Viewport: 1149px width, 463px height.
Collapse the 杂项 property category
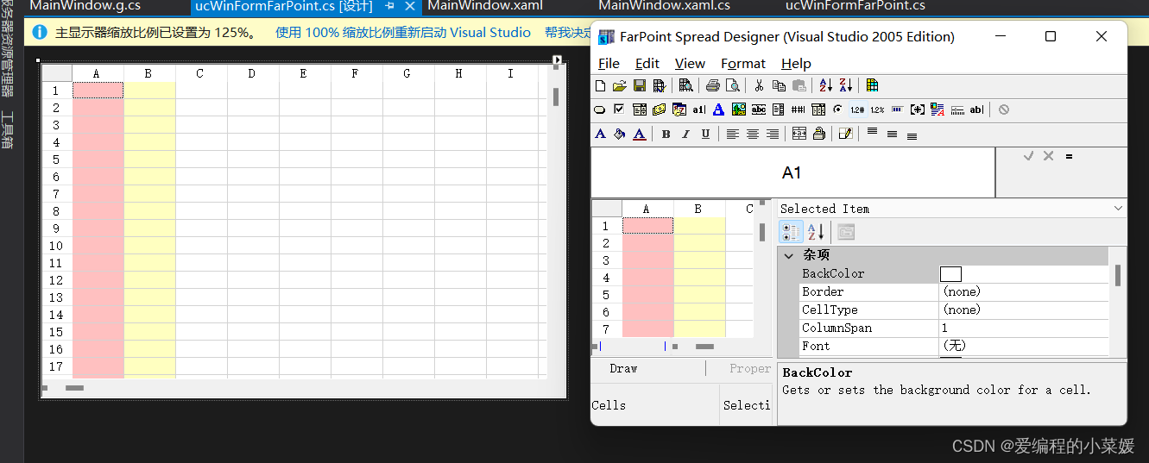[788, 255]
